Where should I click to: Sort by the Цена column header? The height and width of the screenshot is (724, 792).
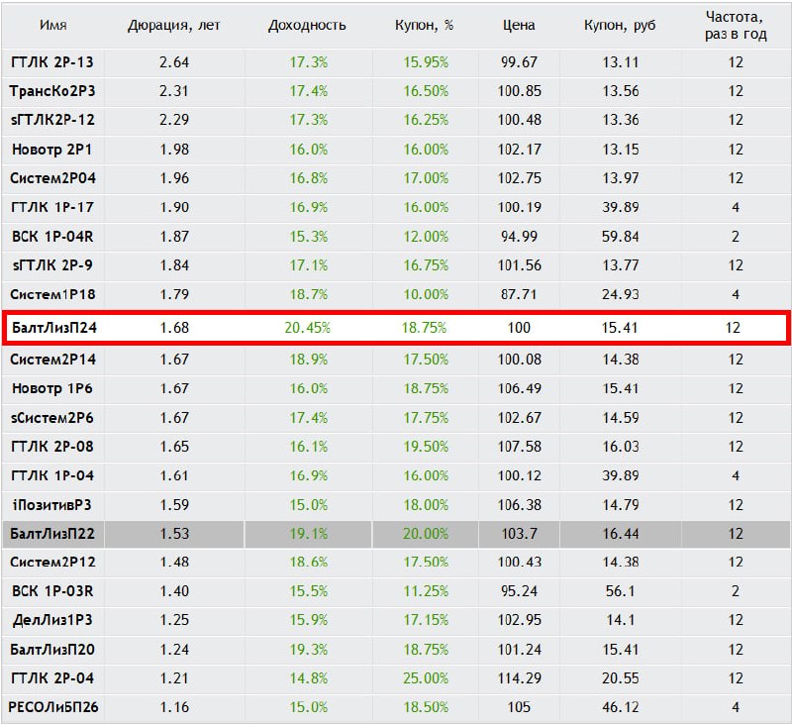[519, 26]
